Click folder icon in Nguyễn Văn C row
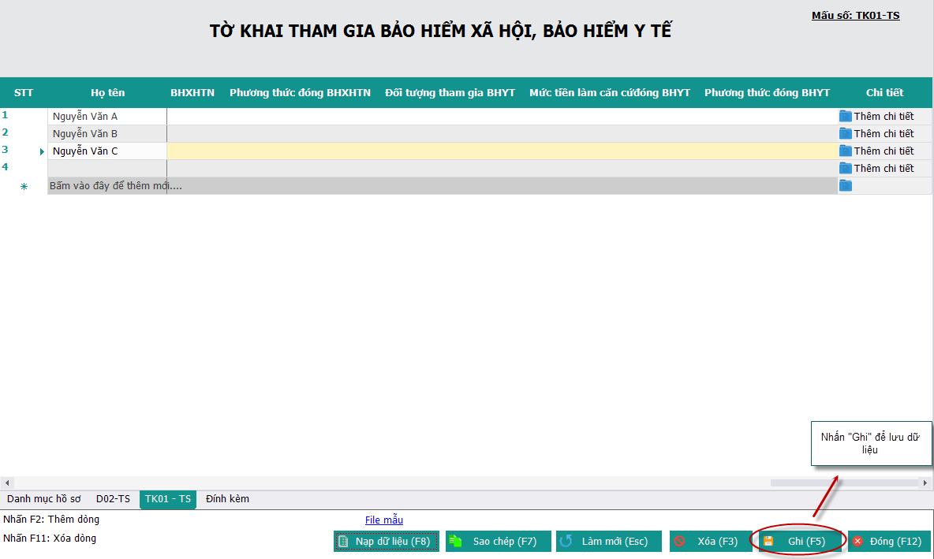 (845, 151)
